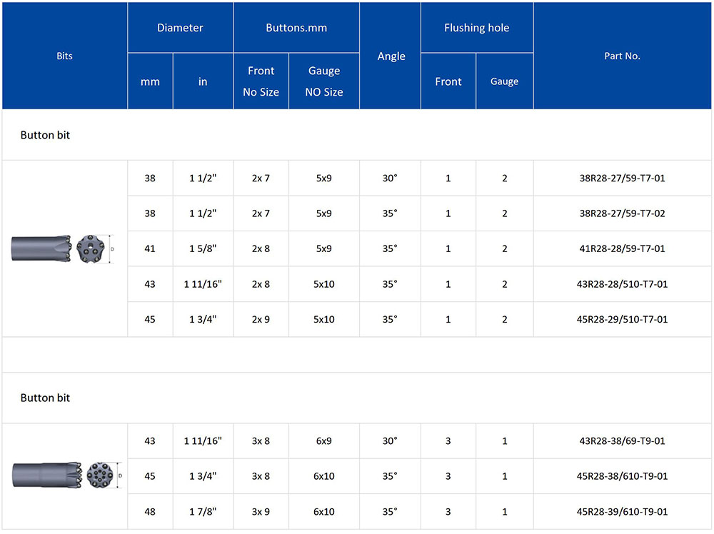Click the Diameter column header
The width and height of the screenshot is (714, 534).
(x=181, y=28)
